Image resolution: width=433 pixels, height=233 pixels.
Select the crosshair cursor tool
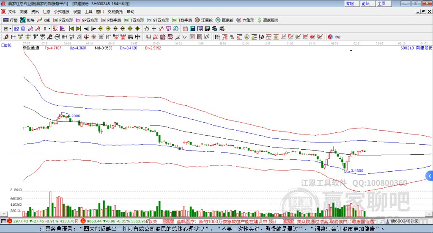(154, 29)
